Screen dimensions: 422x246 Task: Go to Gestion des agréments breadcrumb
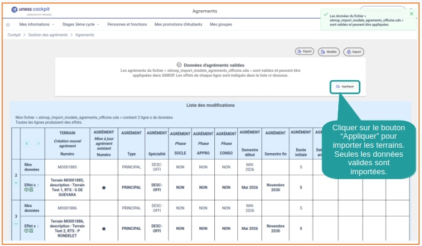click(48, 35)
